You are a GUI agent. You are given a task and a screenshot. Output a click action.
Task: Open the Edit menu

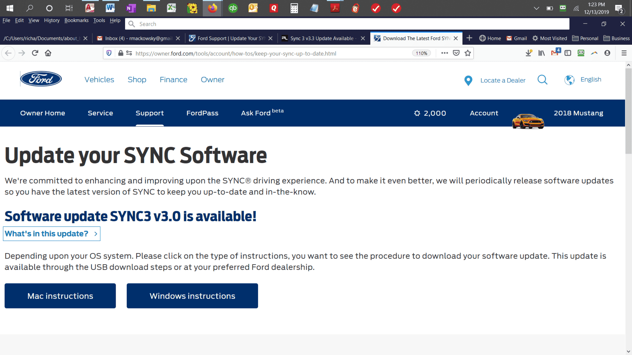(x=19, y=20)
